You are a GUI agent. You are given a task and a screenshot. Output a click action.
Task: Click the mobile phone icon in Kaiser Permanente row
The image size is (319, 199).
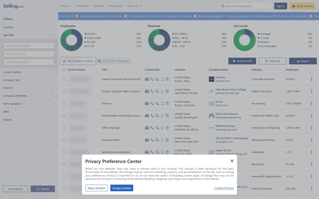click(162, 116)
